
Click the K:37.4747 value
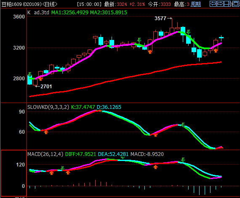tap(83, 107)
